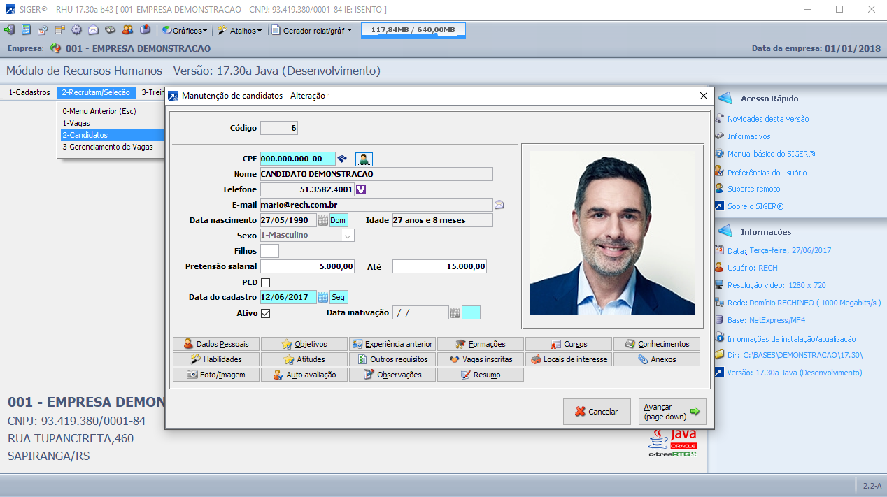Image resolution: width=887 pixels, height=497 pixels.
Task: Enable the PCD checkbox
Action: tap(265, 282)
